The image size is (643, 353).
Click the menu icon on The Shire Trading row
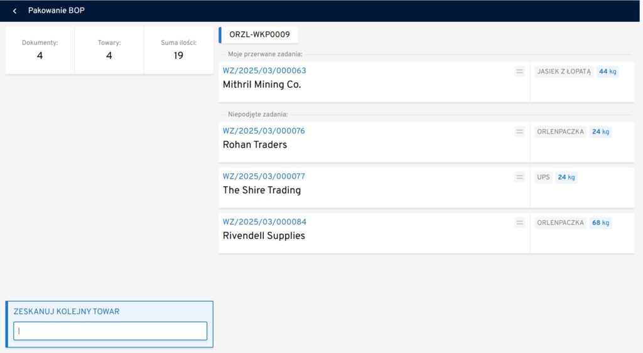click(519, 177)
